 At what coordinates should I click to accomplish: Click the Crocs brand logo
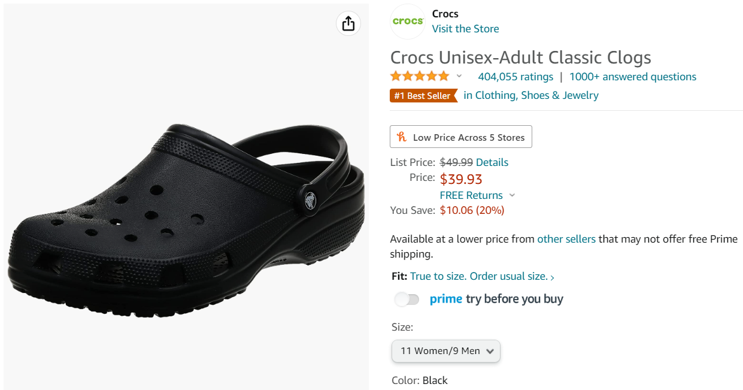(x=408, y=22)
